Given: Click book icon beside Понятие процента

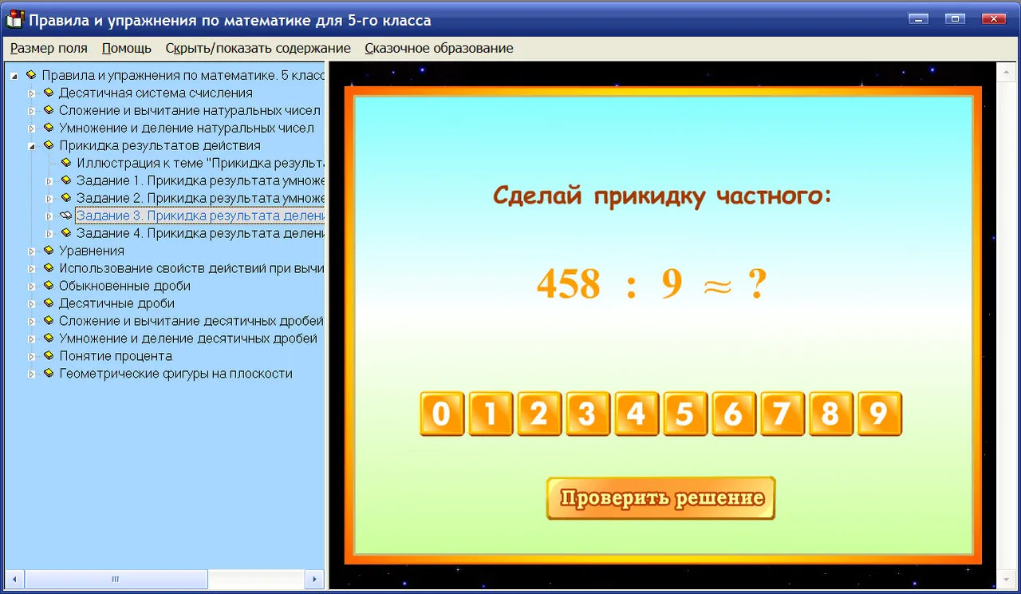Looking at the screenshot, I should pos(49,356).
